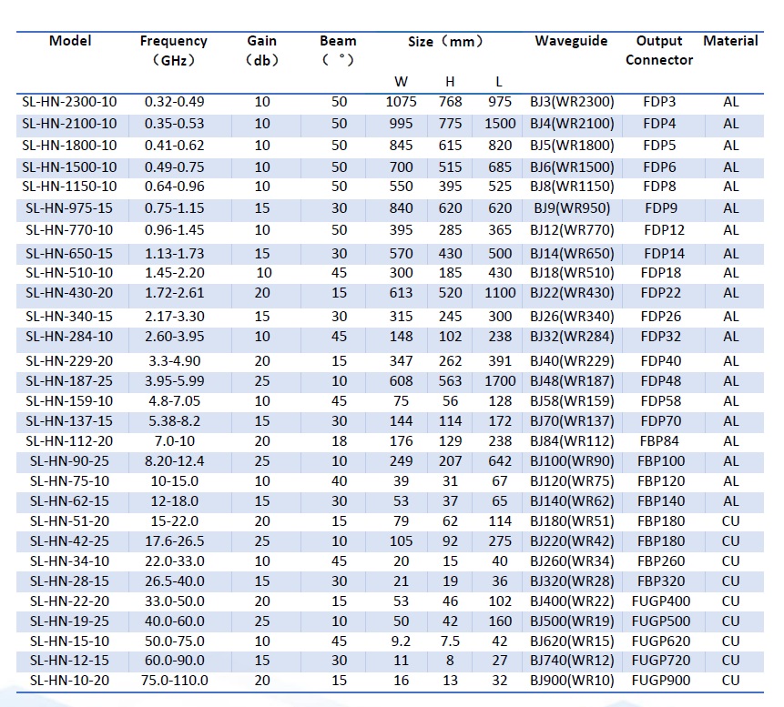Click the H size sub-header
The width and height of the screenshot is (784, 707).
coord(450,82)
